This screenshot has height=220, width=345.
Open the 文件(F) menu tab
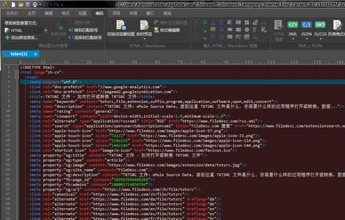pyautogui.click(x=12, y=13)
